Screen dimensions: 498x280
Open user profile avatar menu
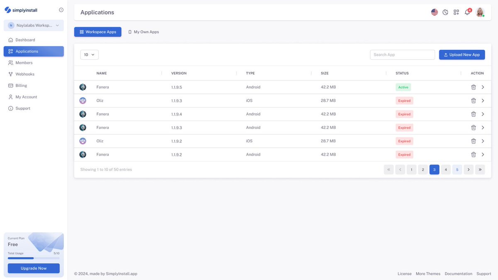[480, 12]
